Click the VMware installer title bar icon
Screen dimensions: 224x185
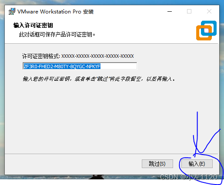click(x=12, y=11)
